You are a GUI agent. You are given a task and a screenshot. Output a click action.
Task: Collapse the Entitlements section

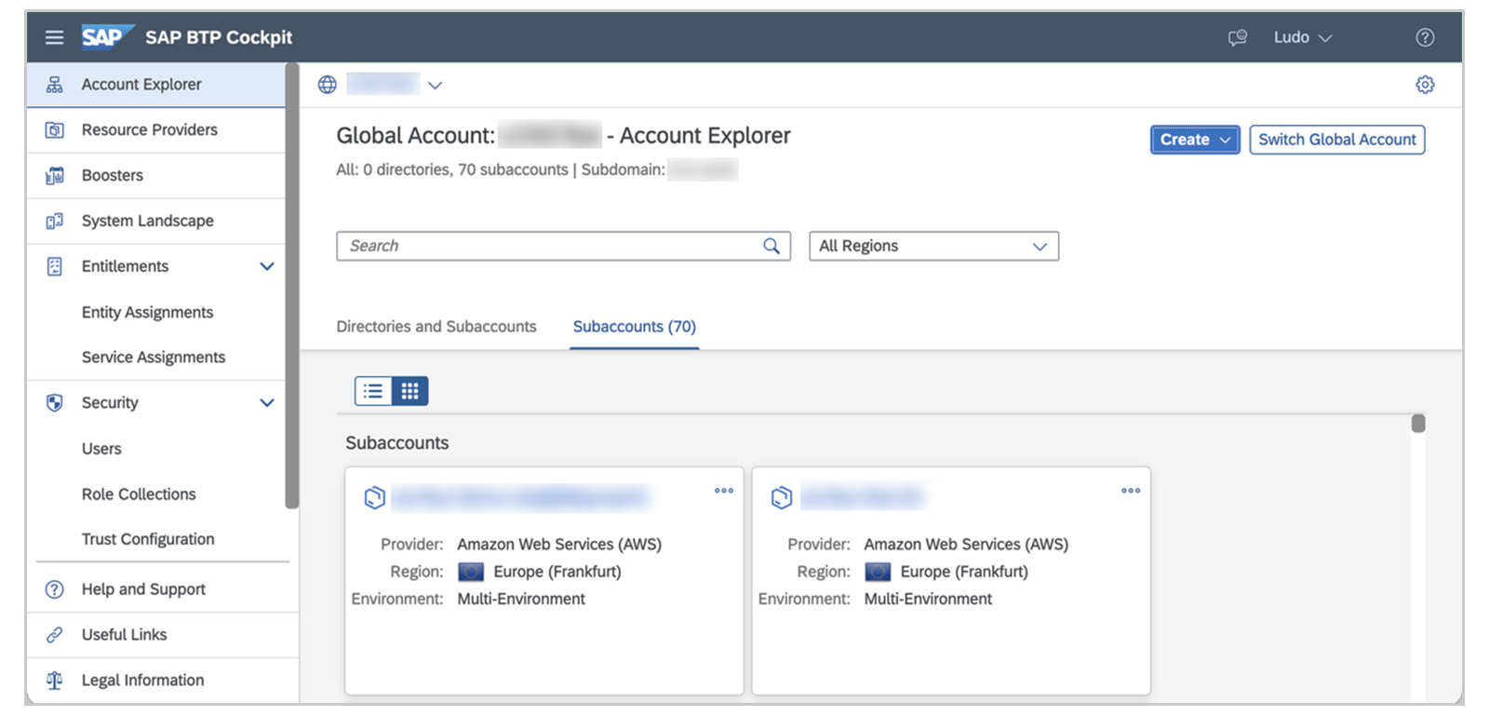267,266
